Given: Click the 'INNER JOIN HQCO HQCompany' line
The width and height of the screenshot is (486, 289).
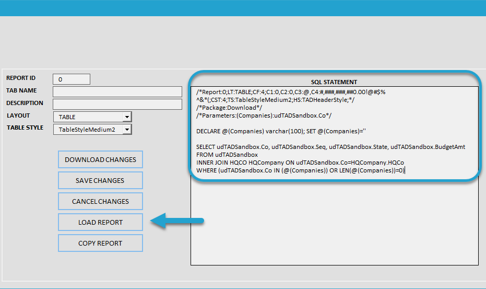Looking at the screenshot, I should coord(300,163).
